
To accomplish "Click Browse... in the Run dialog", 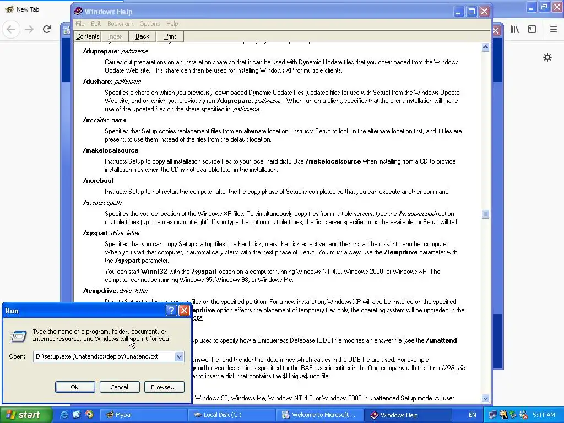I will pos(164,387).
